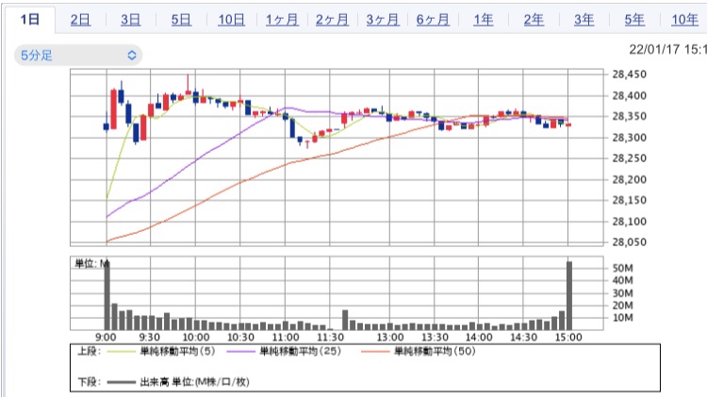Screen dimensions: 707x397
Task: Click the tall volume bar at 9:00
Action: click(x=107, y=294)
